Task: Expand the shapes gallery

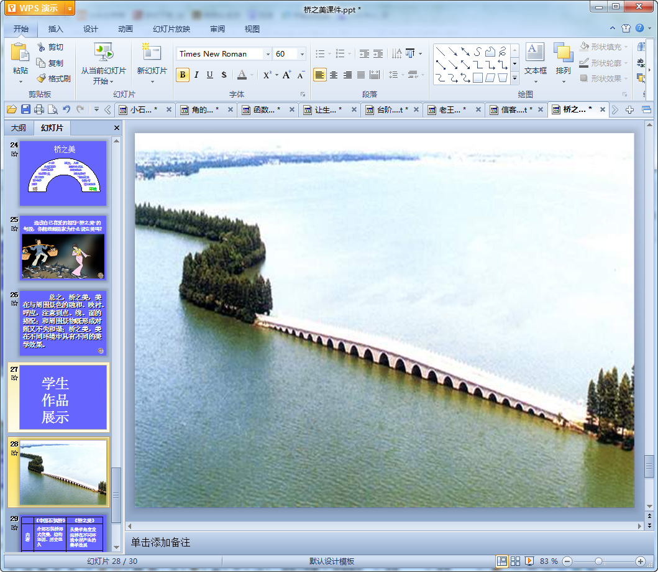Action: pyautogui.click(x=514, y=78)
